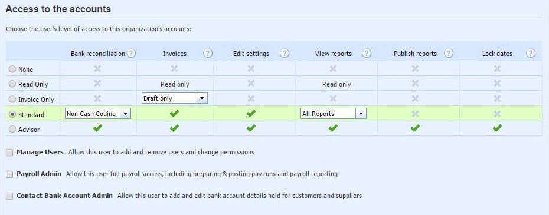Click Edit settings checkmark in Advisor row
Screen dimensions: 549x215
pos(251,128)
